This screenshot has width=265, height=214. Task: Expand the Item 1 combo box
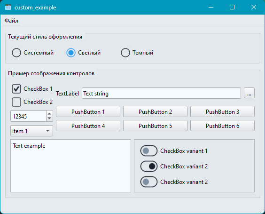31,131
